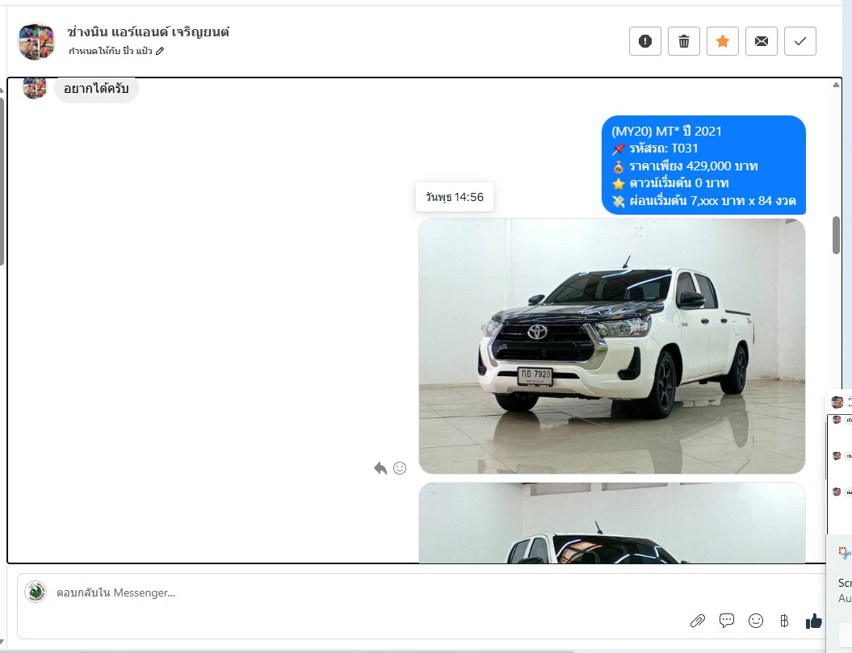Mark conversation unread with envelope icon
Viewport: 852px width, 653px height.
(762, 41)
